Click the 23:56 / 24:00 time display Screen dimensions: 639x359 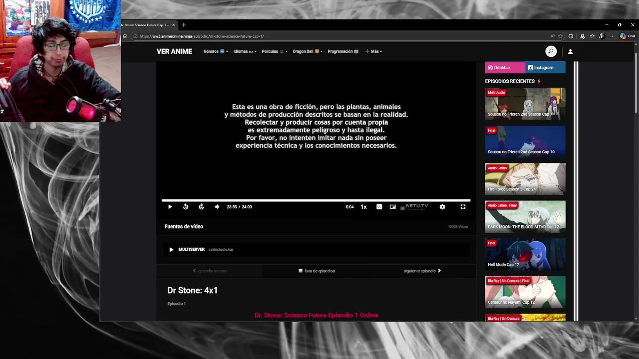coord(239,207)
